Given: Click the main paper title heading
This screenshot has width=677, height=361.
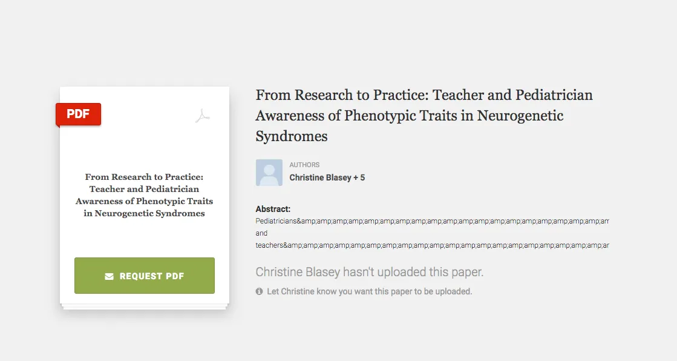Looking at the screenshot, I should point(424,116).
